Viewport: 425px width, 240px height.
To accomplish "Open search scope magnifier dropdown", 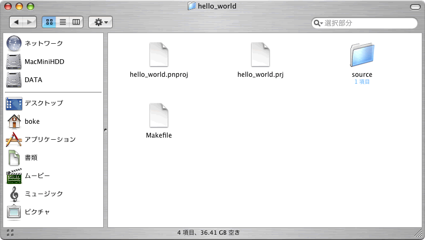I will pos(318,23).
